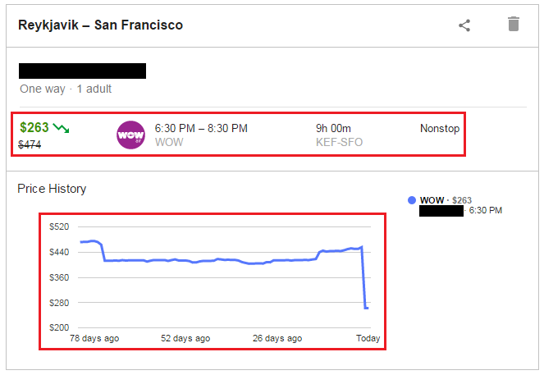Click the blue WOW legend dot
544x375 pixels.
pyautogui.click(x=412, y=200)
